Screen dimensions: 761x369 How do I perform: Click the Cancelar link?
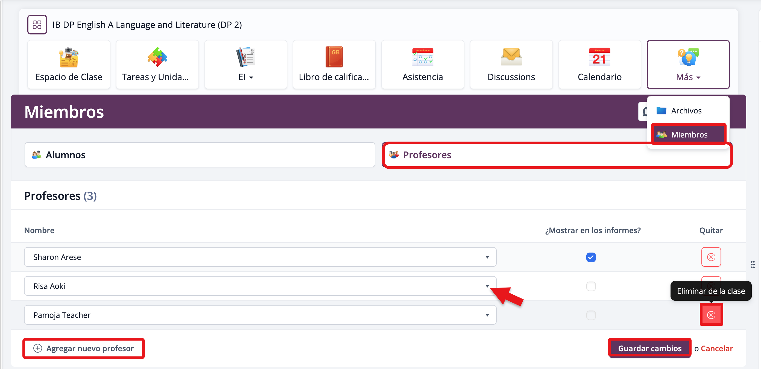[716, 348]
